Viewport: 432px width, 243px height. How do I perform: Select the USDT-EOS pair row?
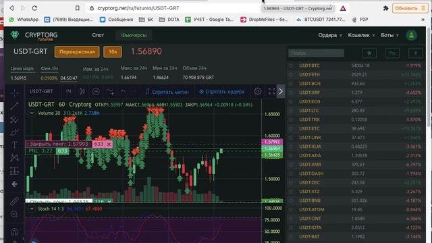tap(356, 101)
